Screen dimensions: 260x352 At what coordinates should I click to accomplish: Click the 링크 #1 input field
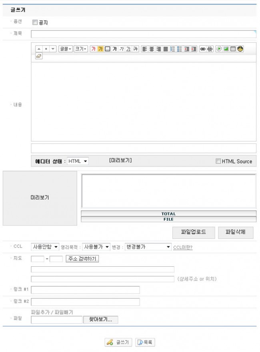(86, 290)
